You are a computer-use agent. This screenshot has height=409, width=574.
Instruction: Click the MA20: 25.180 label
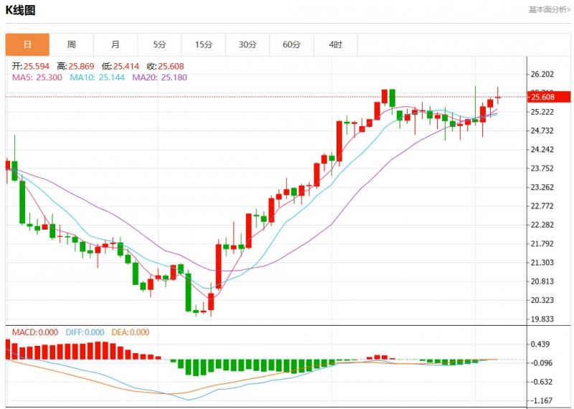pos(159,77)
